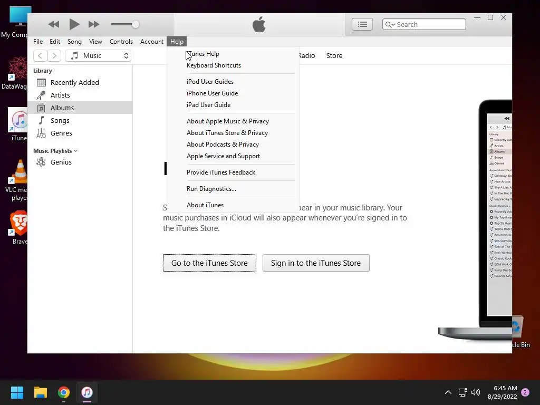Choose About Apple Music & Privacy

(x=233, y=121)
